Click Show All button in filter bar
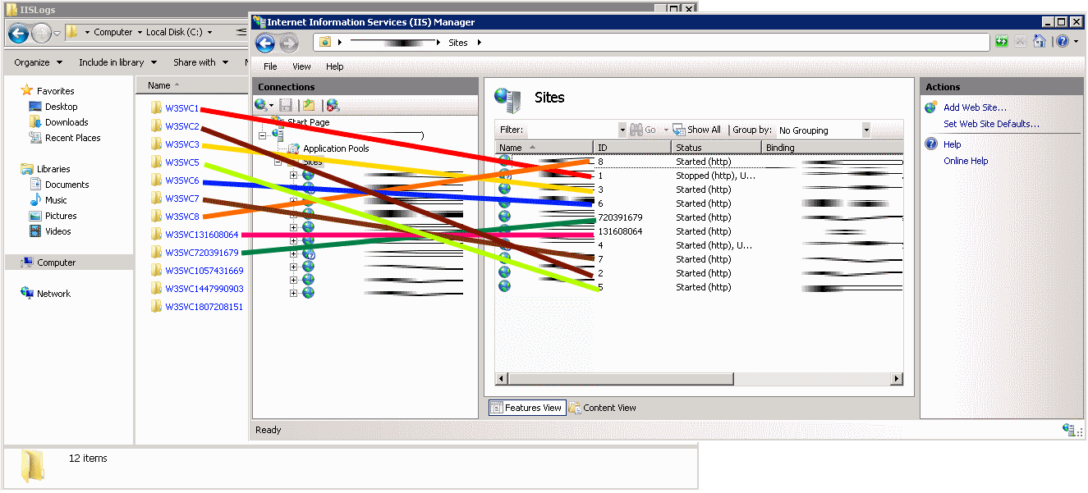Image resolution: width=1088 pixels, height=493 pixels. [x=697, y=130]
